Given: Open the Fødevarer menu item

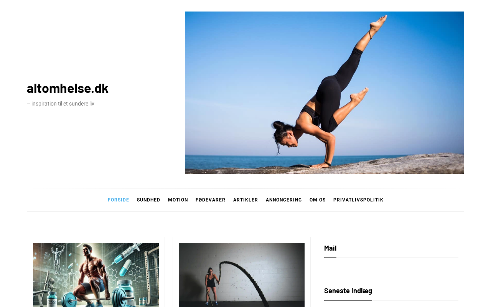Looking at the screenshot, I should coord(211,200).
